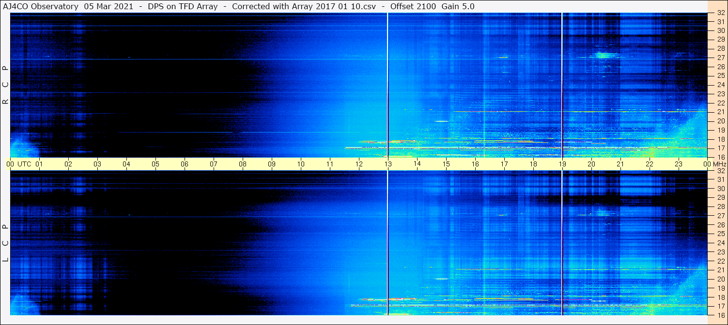This screenshot has width=728, height=325.
Task: Click the 27 MHz label of RCP panel
Action: [720, 58]
